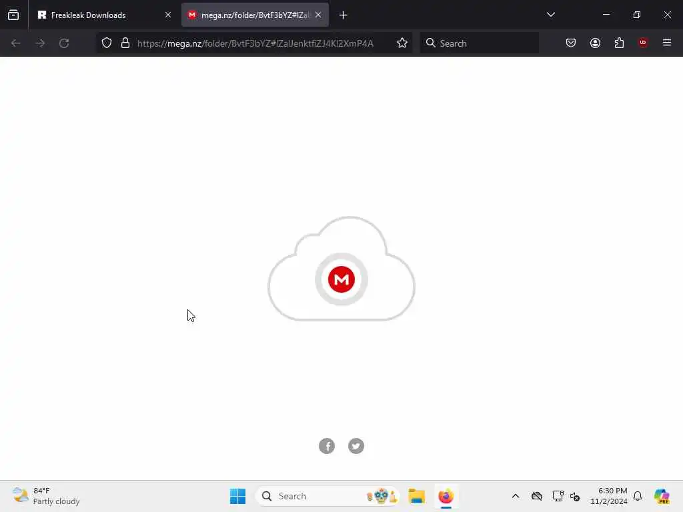Minimize the Firefox window
This screenshot has height=512, width=683.
pos(606,15)
